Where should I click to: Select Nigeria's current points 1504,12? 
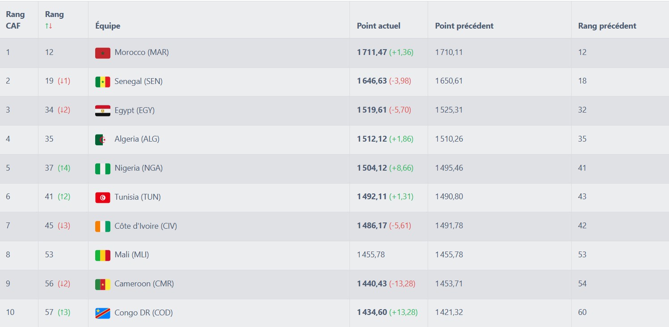point(372,168)
